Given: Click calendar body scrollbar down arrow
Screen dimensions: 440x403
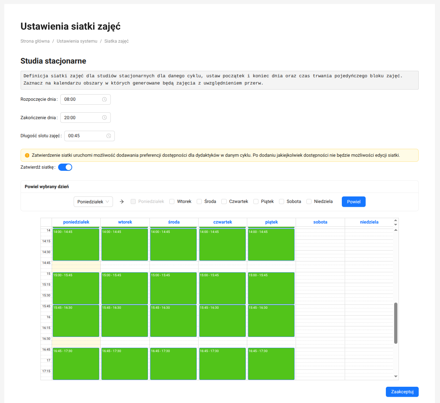Looking at the screenshot, I should (x=396, y=377).
